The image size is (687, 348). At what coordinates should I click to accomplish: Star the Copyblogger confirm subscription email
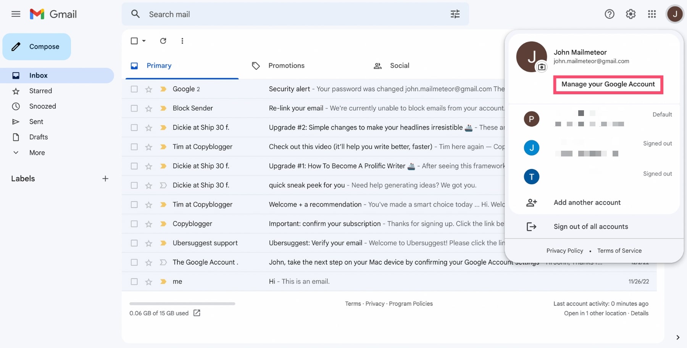click(148, 224)
